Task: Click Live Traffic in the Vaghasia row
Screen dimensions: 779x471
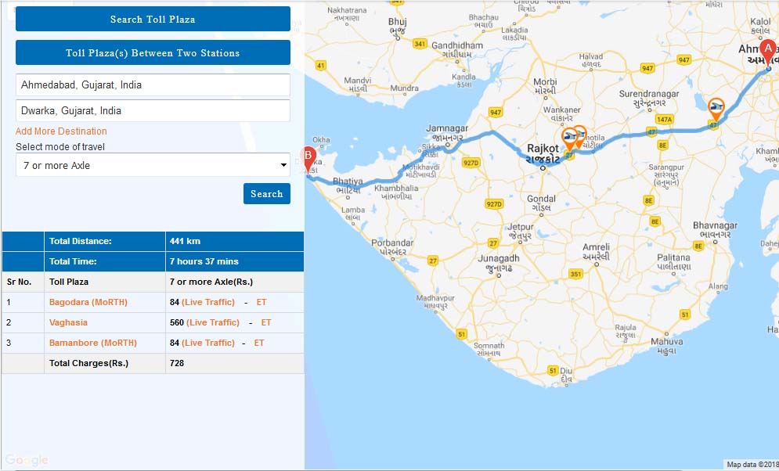Action: 213,322
